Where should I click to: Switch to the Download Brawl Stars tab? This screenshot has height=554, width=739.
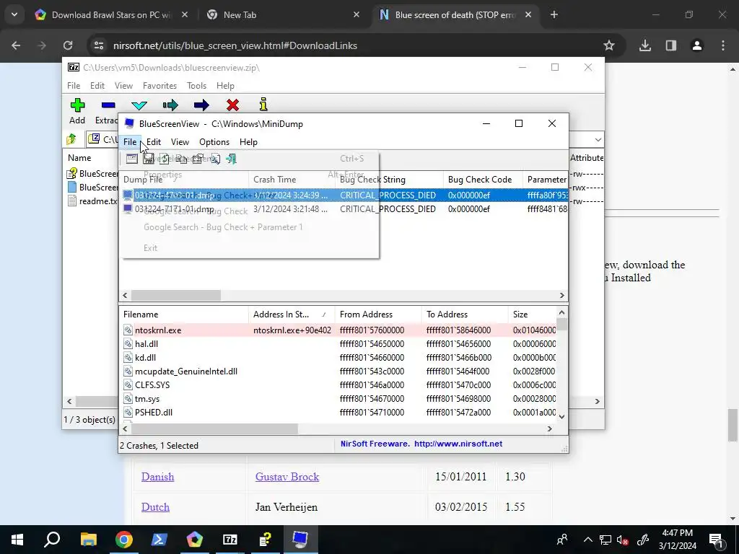pos(112,14)
